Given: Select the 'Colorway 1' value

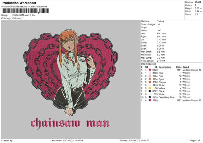Looking at the screenshot, I should pyautogui.click(x=18, y=18).
